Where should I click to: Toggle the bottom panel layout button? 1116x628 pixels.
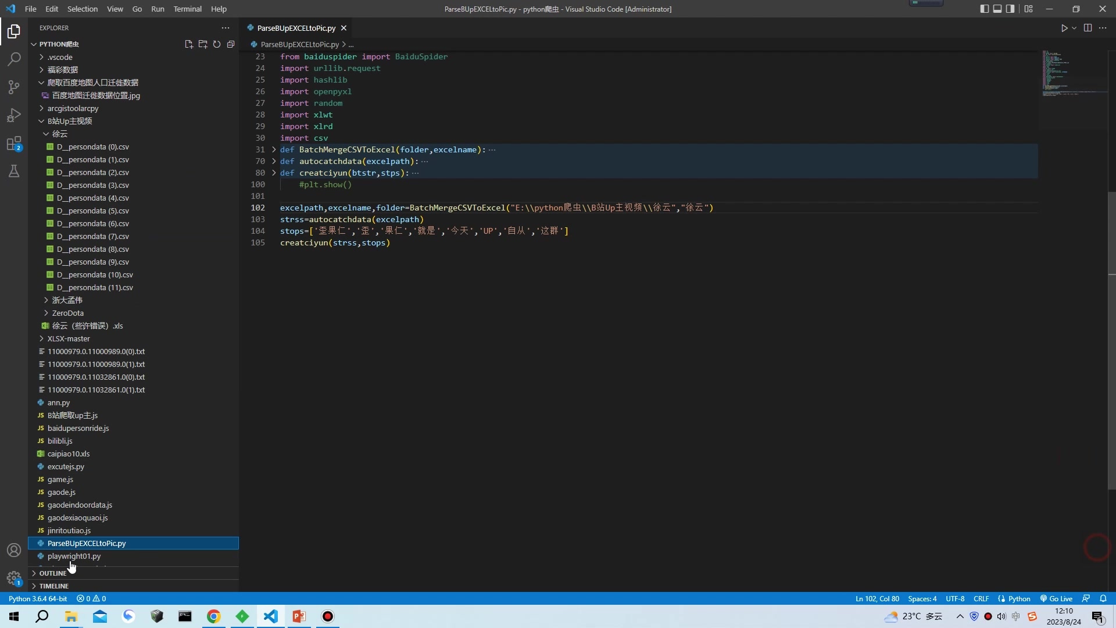(997, 9)
